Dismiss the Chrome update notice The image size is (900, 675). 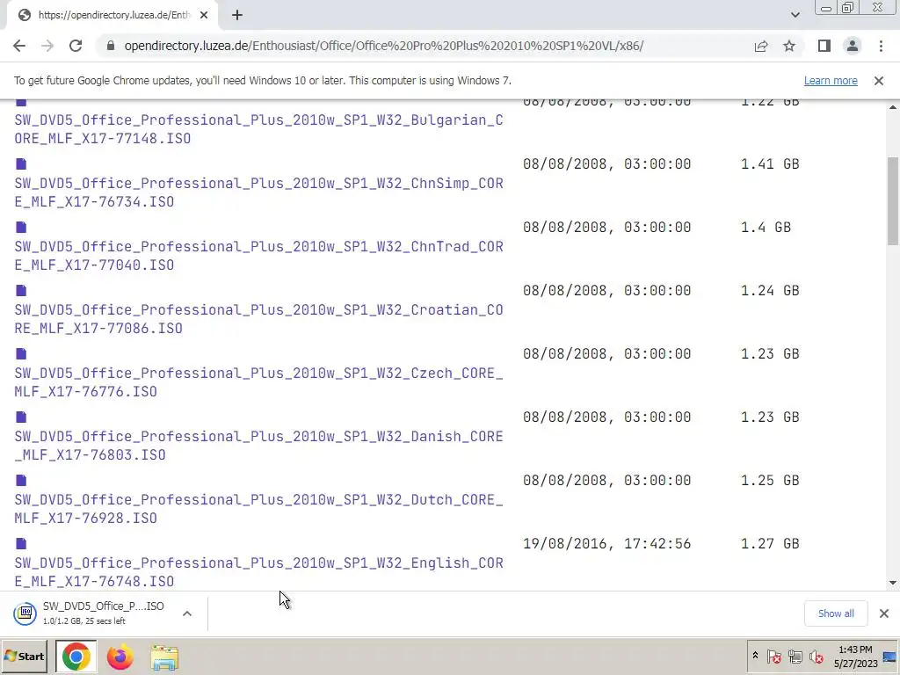pyautogui.click(x=879, y=81)
